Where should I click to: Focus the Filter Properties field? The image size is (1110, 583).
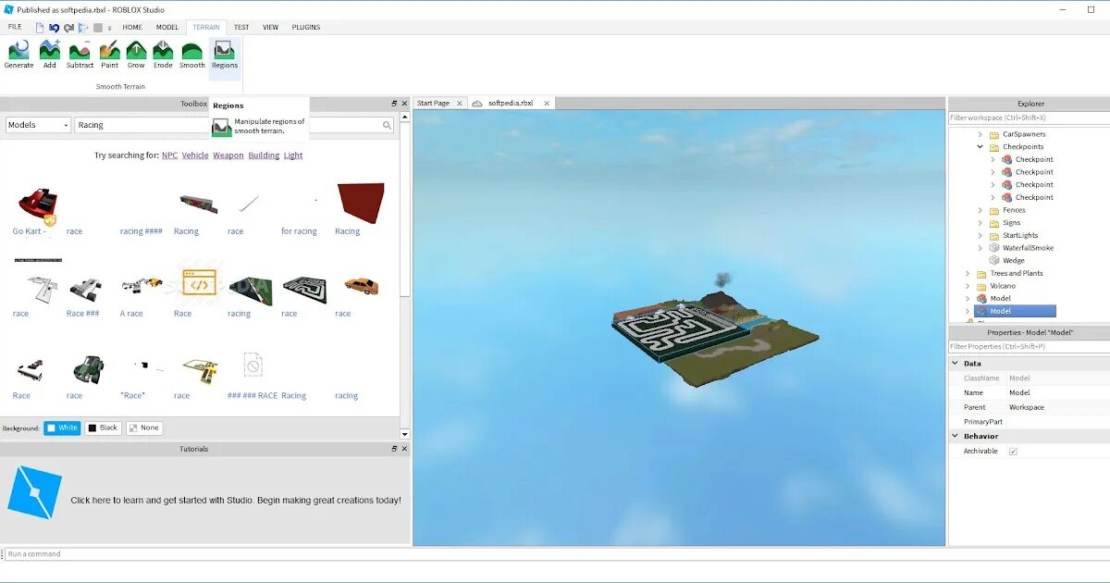(1029, 346)
